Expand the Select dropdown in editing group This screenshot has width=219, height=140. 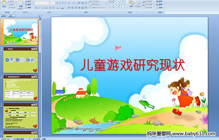pos(160,8)
